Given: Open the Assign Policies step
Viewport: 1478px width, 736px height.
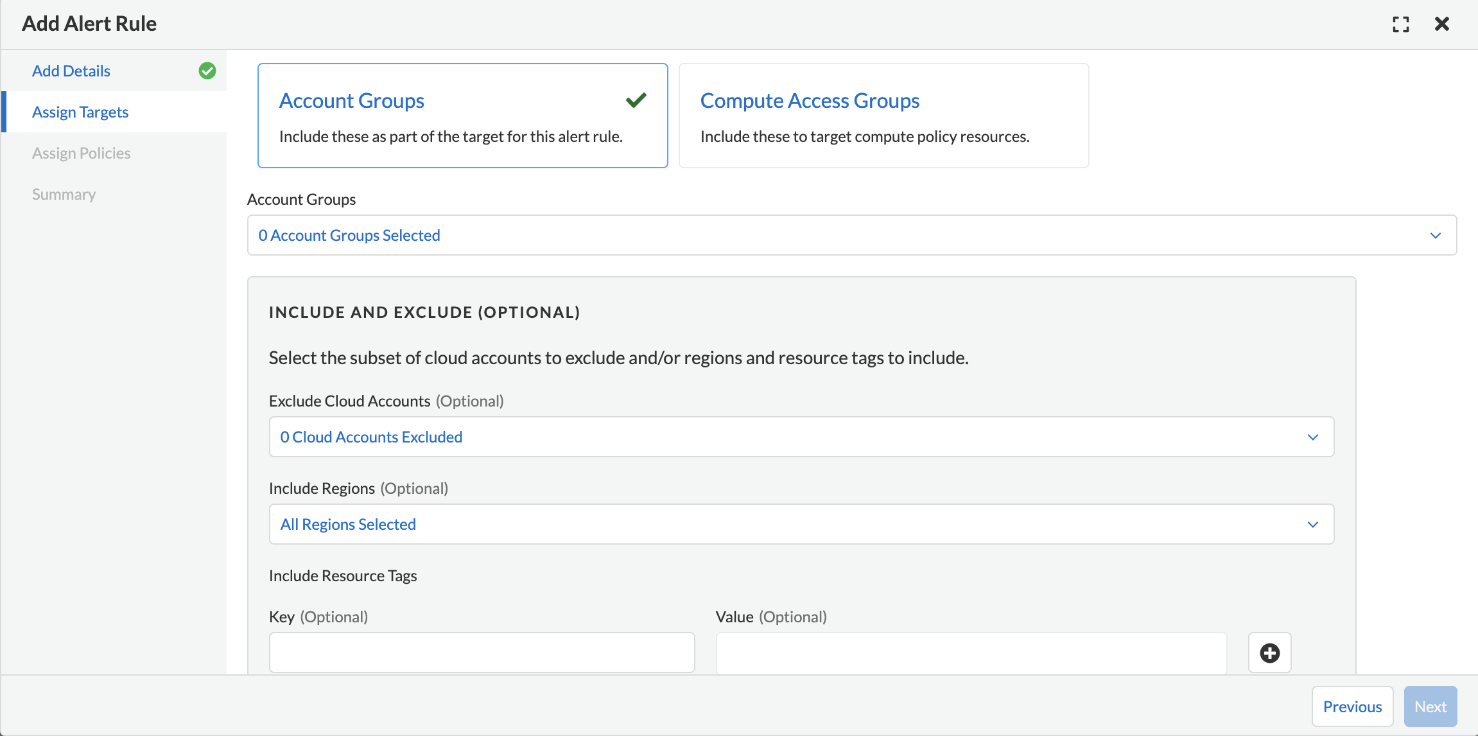Looking at the screenshot, I should click(82, 153).
